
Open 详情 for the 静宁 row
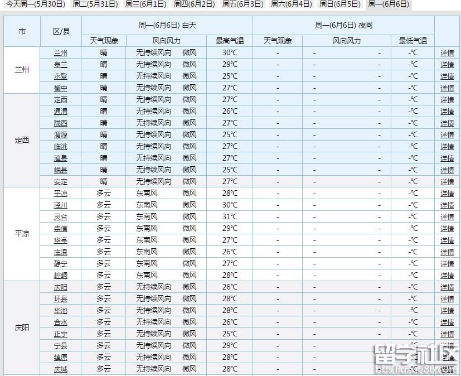click(x=447, y=264)
